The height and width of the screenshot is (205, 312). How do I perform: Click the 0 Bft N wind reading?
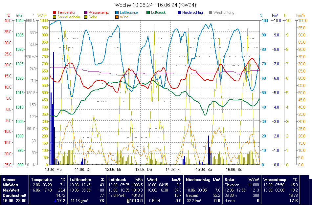[155, 201]
